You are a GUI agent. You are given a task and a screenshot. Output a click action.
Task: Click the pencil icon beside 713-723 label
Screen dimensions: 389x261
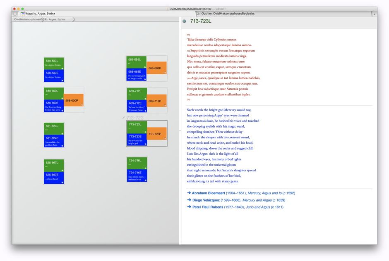pyautogui.click(x=124, y=118)
